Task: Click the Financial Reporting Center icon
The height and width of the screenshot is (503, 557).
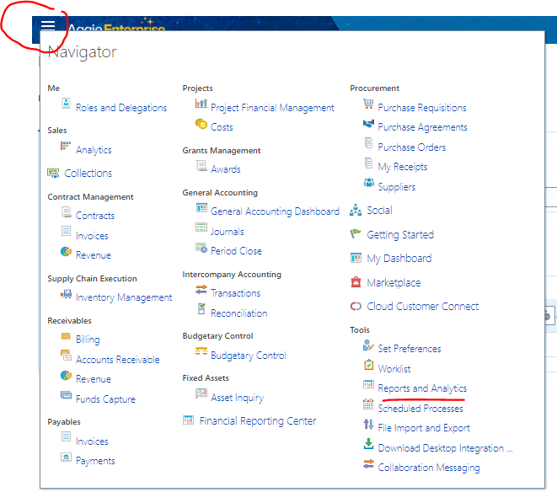Action: (189, 420)
